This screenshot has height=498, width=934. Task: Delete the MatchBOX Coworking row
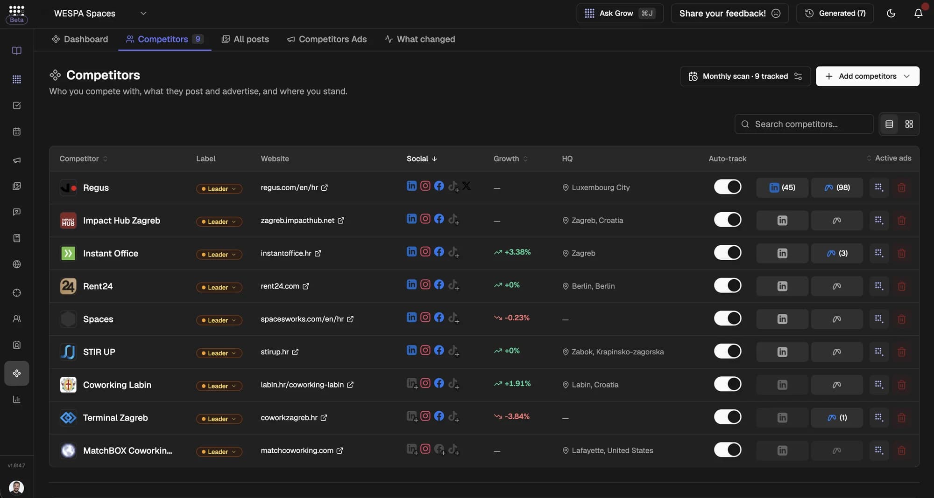(901, 450)
